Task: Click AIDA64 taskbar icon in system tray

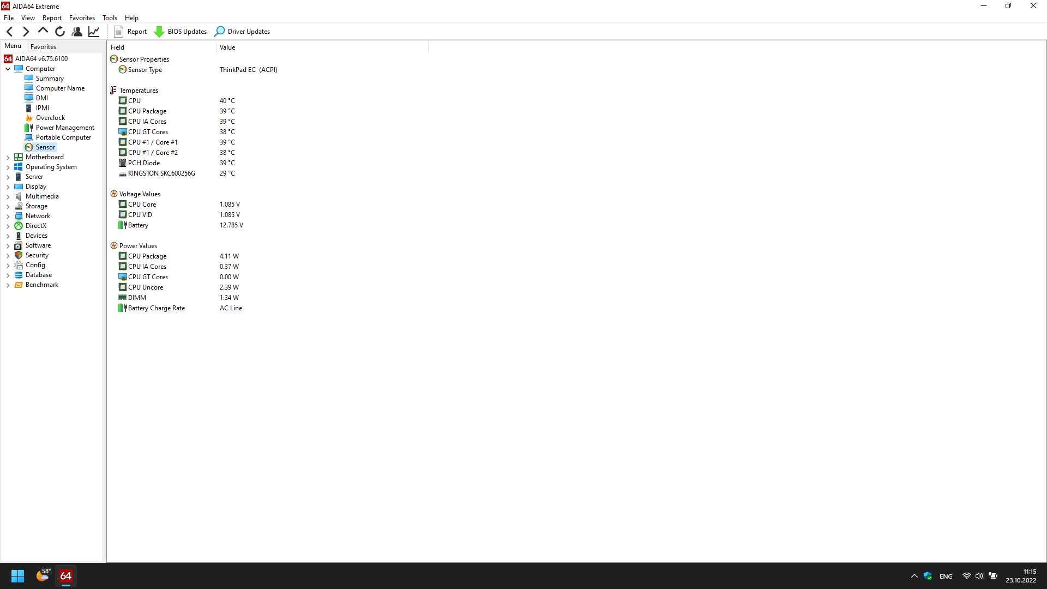Action: (66, 575)
